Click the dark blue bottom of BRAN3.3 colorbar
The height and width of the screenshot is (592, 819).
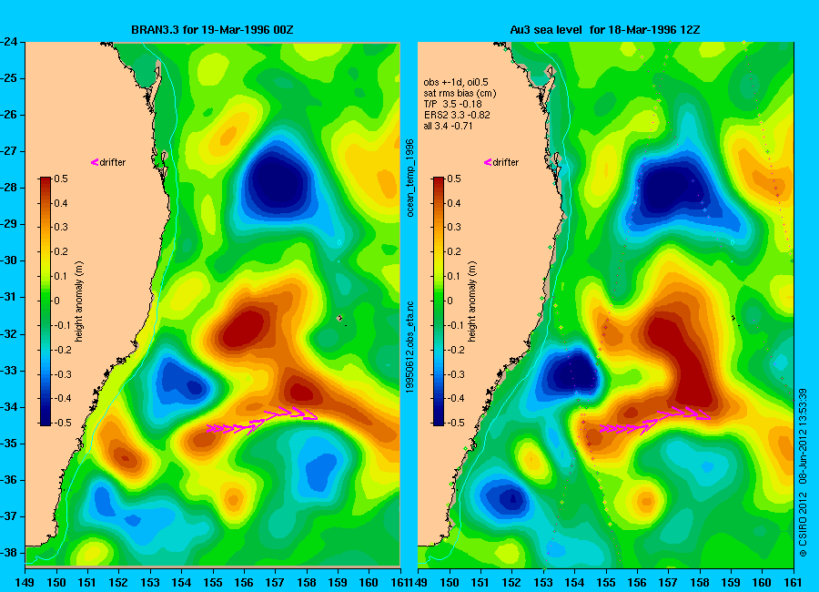(45, 421)
